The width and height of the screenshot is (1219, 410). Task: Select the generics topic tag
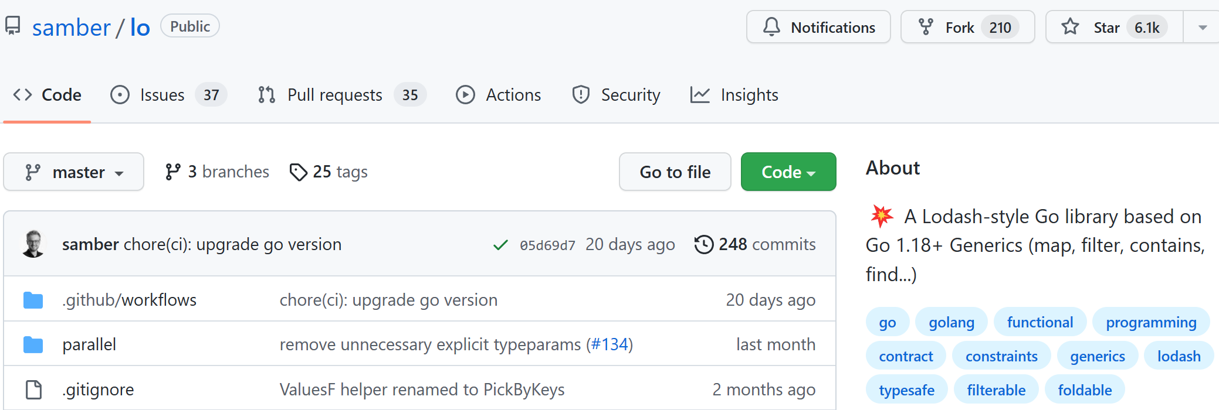coord(1098,356)
